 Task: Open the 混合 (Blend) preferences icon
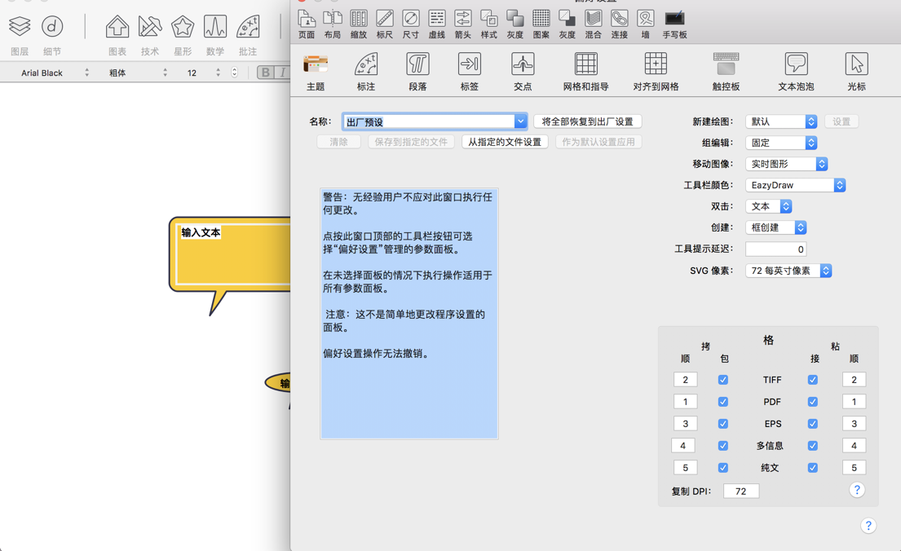coord(593,24)
